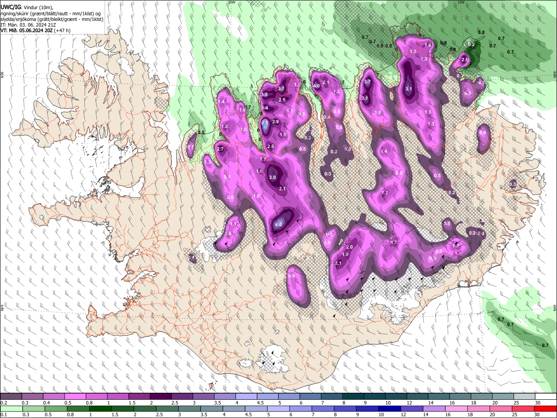This screenshot has width=557, height=418.
Task: Click the bright red swatch ending the rain scale
Action: tap(545, 408)
